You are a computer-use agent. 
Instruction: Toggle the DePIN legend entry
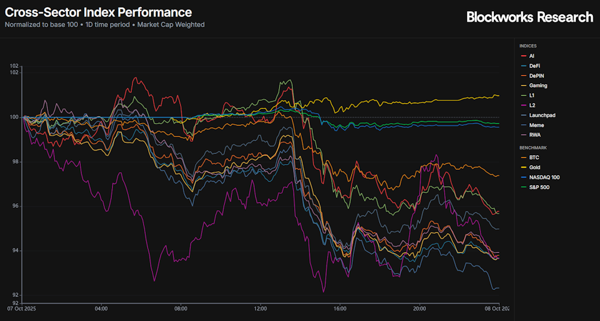[536, 76]
